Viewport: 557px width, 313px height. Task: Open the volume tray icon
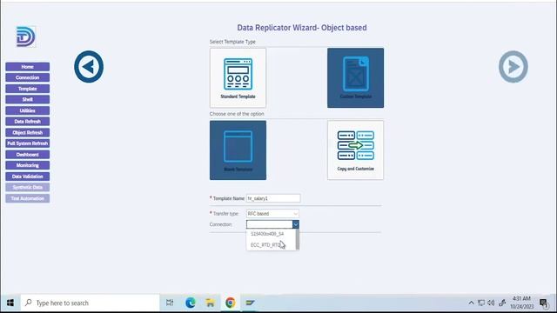(x=491, y=303)
